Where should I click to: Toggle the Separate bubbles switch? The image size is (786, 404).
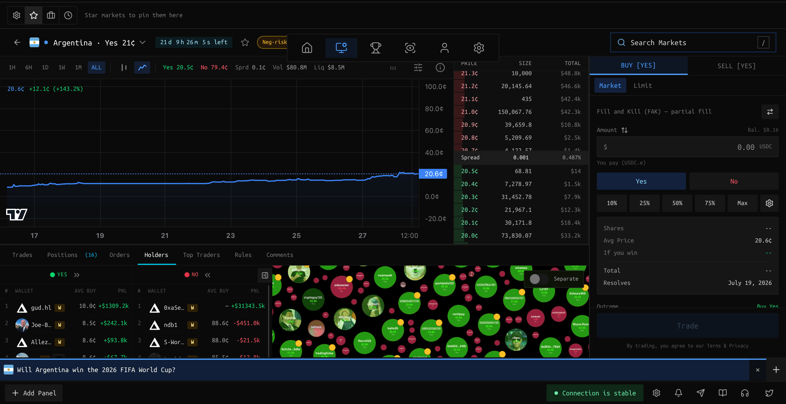539,279
